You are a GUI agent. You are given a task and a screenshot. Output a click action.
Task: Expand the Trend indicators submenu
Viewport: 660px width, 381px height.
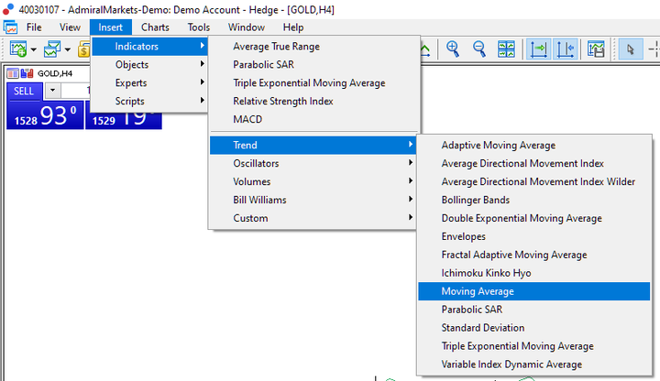pos(313,145)
